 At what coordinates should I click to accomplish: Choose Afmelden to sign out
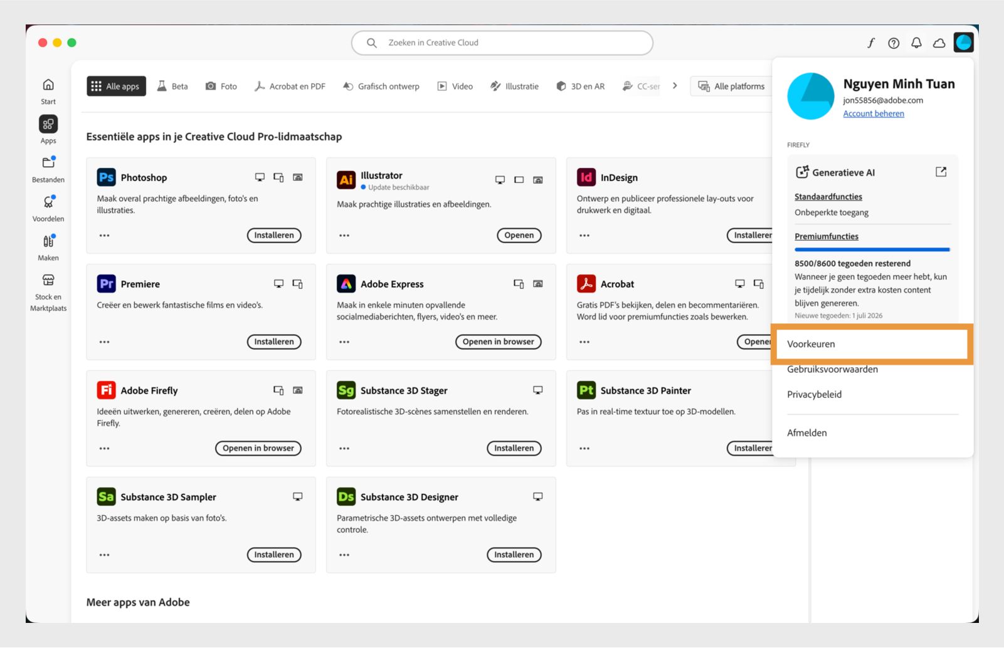806,432
